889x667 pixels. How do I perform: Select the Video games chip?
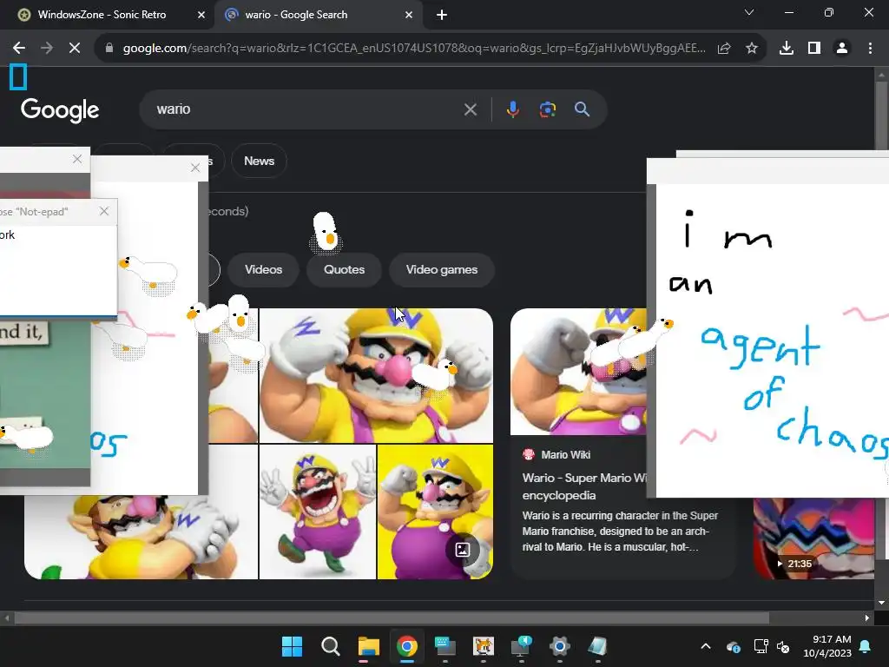[442, 270]
